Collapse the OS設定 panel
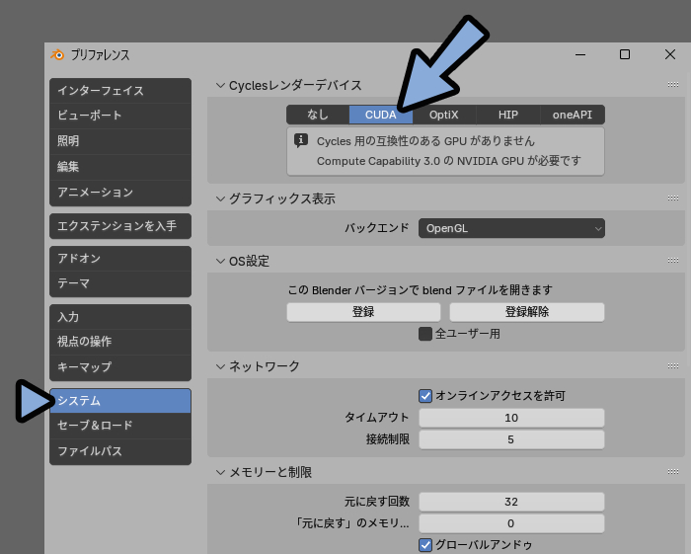This screenshot has height=554, width=691. pyautogui.click(x=220, y=261)
